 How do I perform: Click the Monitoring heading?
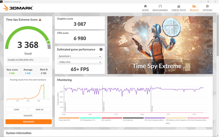[64, 80]
